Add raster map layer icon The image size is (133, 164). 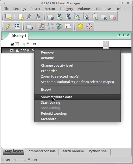[x=59, y=17]
